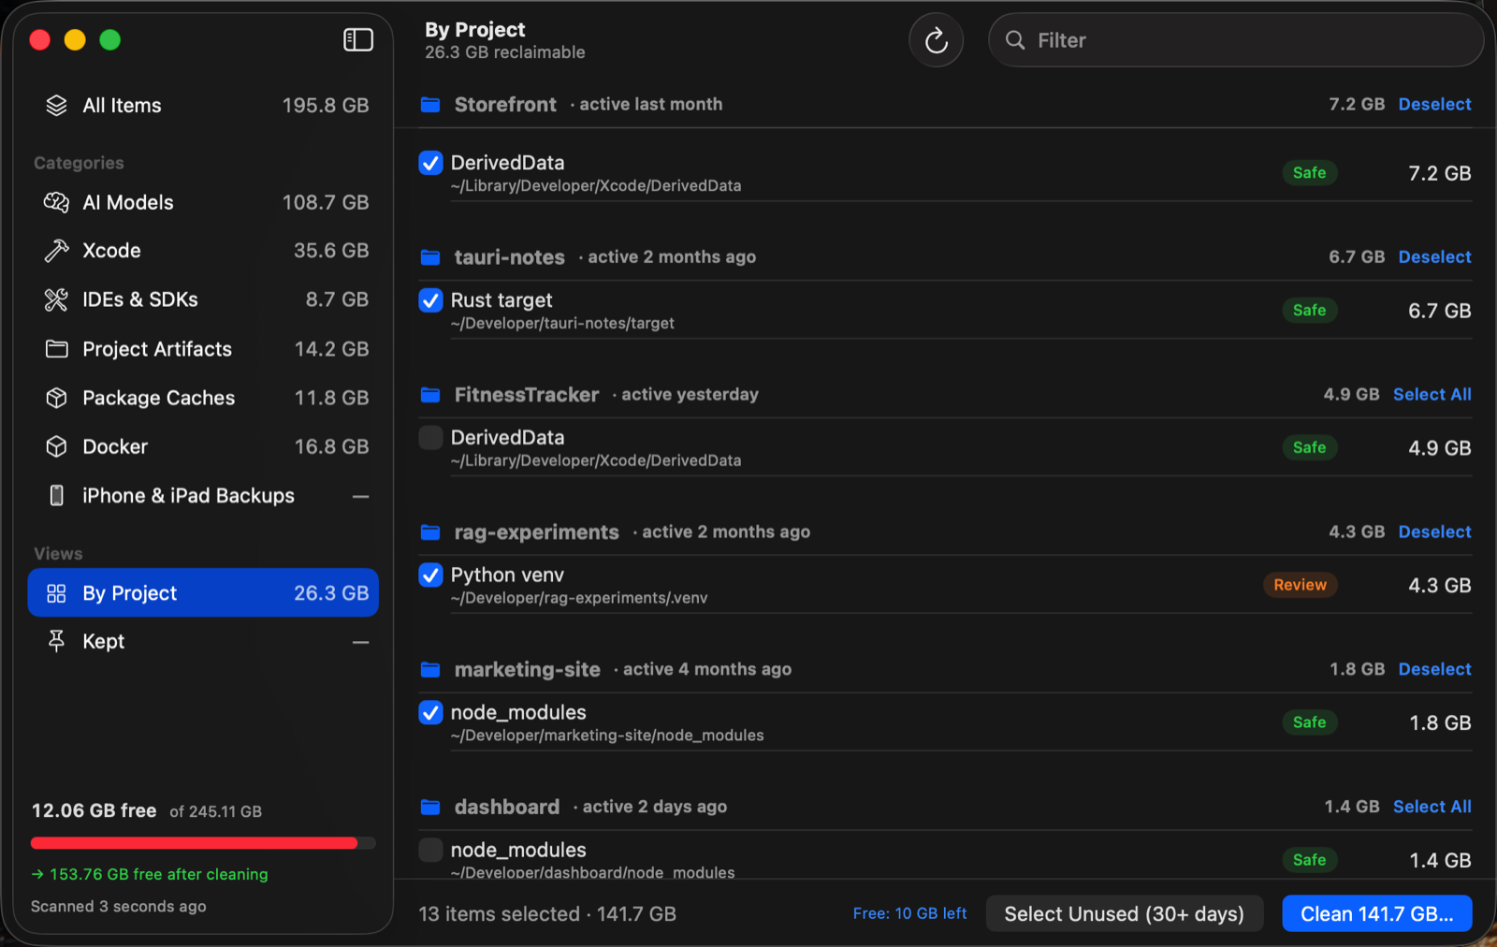Screen dimensions: 1497x947
Task: Check FitnessTracker DerivedData checkbox
Action: click(430, 438)
